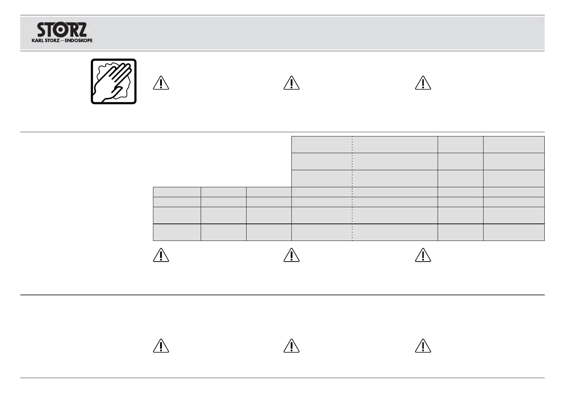The width and height of the screenshot is (565, 393).
Task: Click the warning triangle nearest the cleaning symbol
Action: [x=161, y=83]
